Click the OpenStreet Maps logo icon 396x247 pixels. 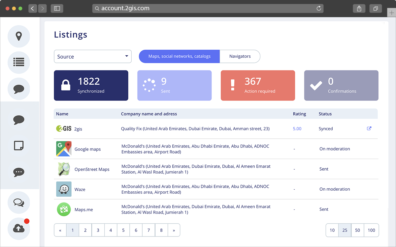click(64, 169)
